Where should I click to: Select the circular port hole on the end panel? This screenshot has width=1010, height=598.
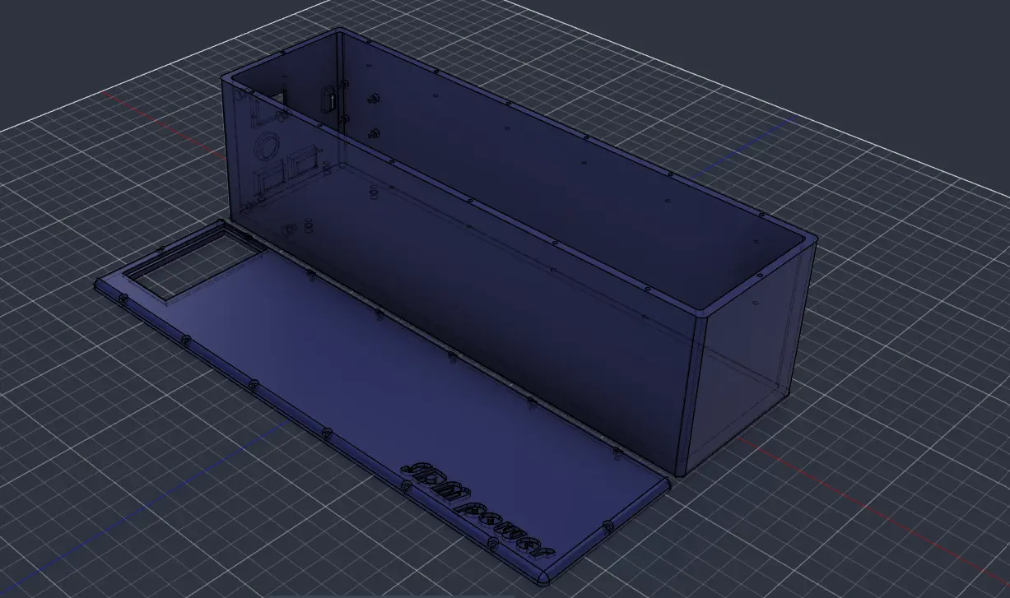(266, 146)
